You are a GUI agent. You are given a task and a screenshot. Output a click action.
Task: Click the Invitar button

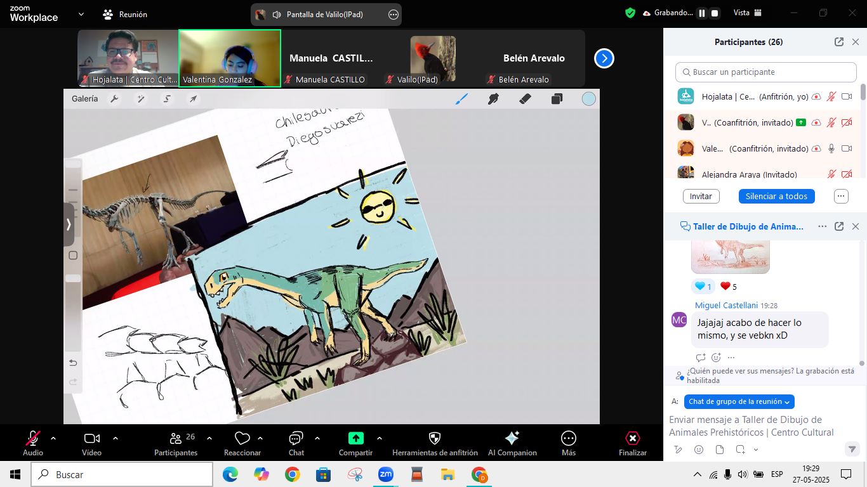[701, 196]
